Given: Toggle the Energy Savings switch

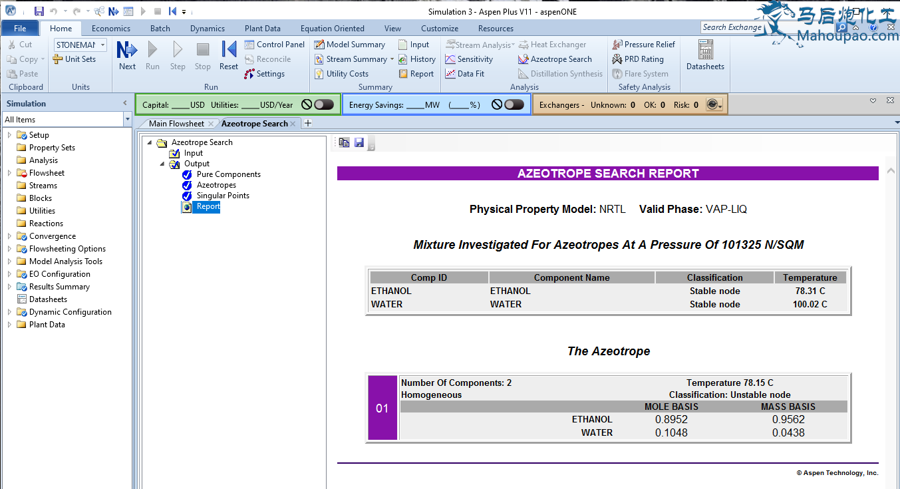Looking at the screenshot, I should (514, 104).
